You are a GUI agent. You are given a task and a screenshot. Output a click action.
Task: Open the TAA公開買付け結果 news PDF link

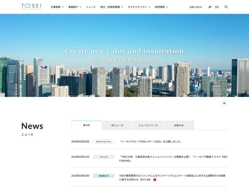172,178
